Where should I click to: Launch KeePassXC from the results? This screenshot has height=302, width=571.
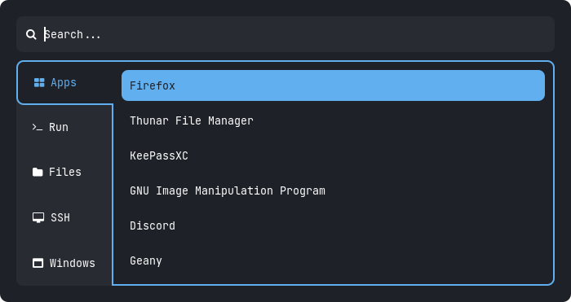(333, 155)
